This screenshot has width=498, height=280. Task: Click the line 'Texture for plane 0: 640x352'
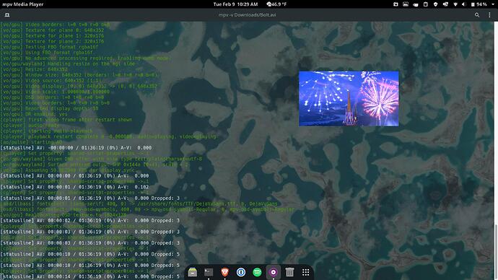[x=52, y=30]
